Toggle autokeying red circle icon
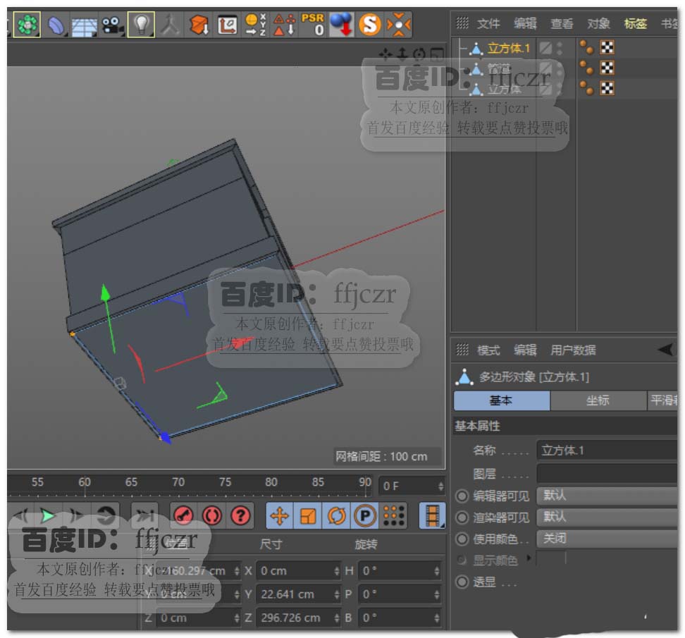Image resolution: width=685 pixels, height=638 pixels. [212, 516]
